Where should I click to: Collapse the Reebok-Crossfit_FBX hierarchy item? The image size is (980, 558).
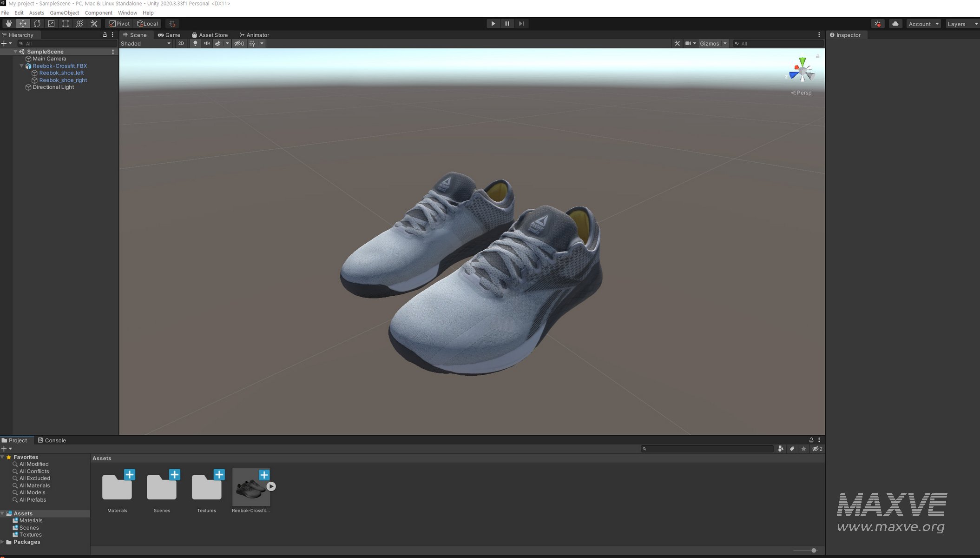point(21,66)
